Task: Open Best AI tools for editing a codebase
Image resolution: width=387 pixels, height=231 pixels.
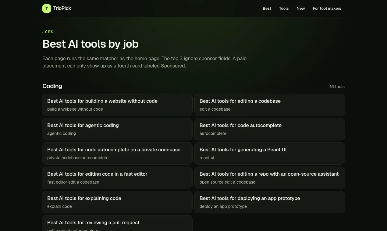Action: pyautogui.click(x=270, y=105)
